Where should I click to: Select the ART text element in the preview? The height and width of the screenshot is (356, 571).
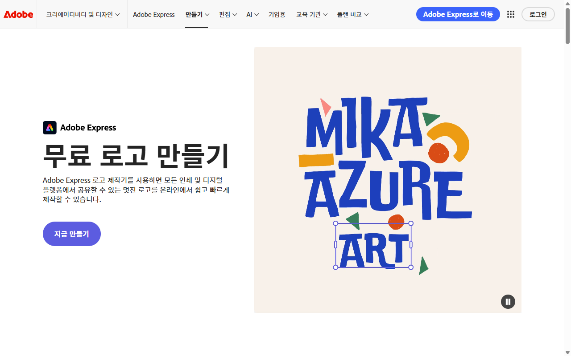(373, 245)
